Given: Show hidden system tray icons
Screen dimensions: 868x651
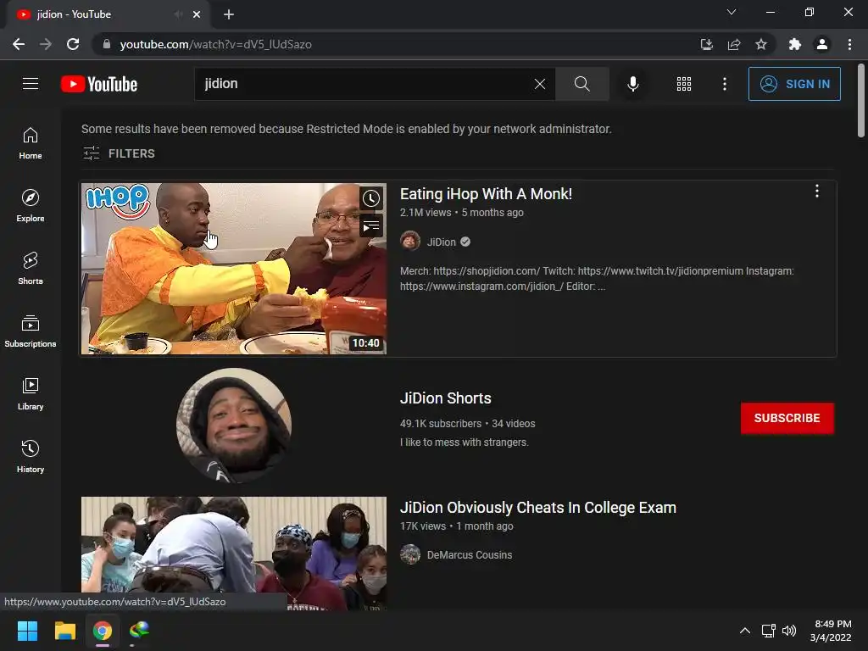Looking at the screenshot, I should 744,631.
